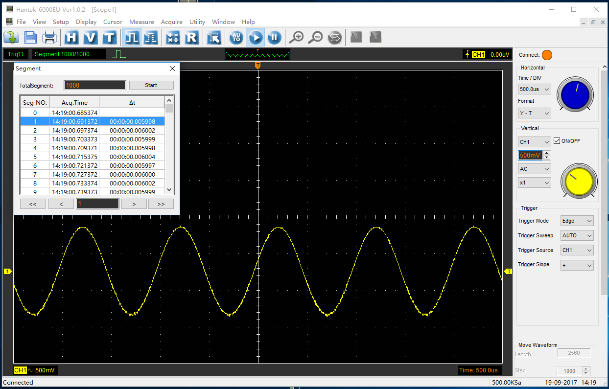Click the zoom in magnifier icon
The height and width of the screenshot is (389, 609).
point(296,37)
